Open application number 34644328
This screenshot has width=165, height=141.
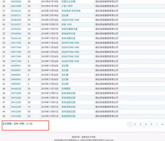[x=16, y=89]
